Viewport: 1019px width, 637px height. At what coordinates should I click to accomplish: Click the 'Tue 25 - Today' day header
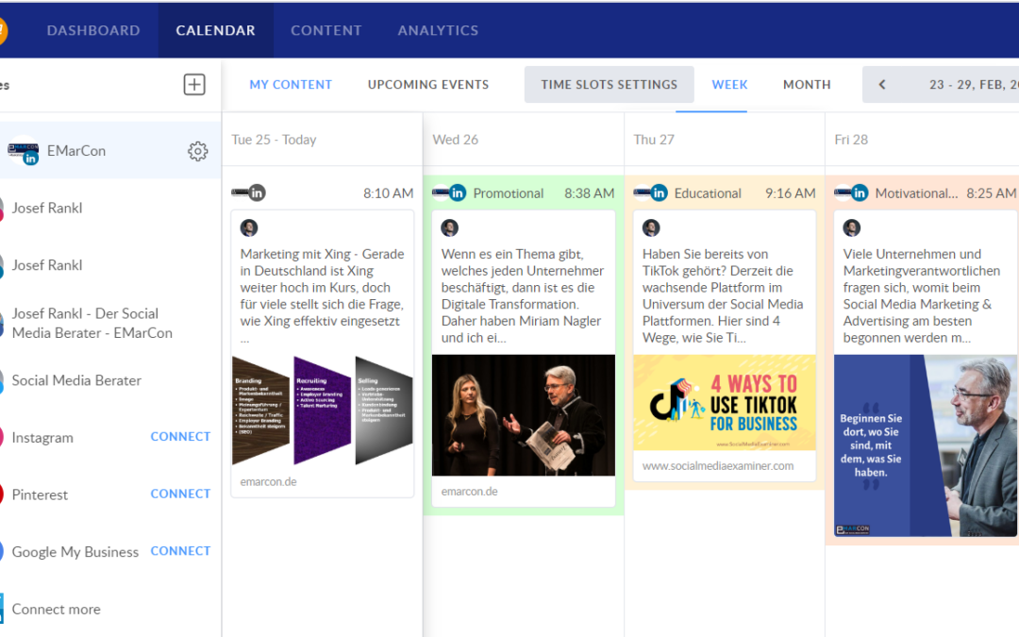pyautogui.click(x=275, y=140)
